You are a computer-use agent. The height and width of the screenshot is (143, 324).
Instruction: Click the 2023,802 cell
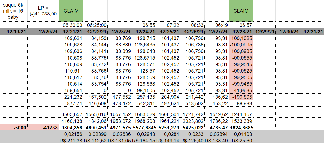click(x=192, y=121)
